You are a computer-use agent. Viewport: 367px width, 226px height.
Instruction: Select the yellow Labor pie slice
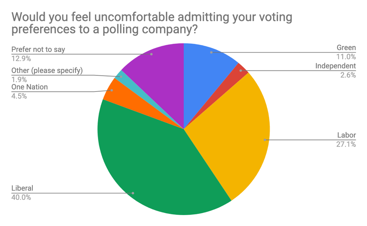[x=234, y=139]
